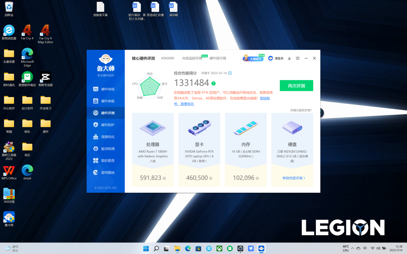
Task: Click the 1331484 overall score
Action: tap(191, 83)
